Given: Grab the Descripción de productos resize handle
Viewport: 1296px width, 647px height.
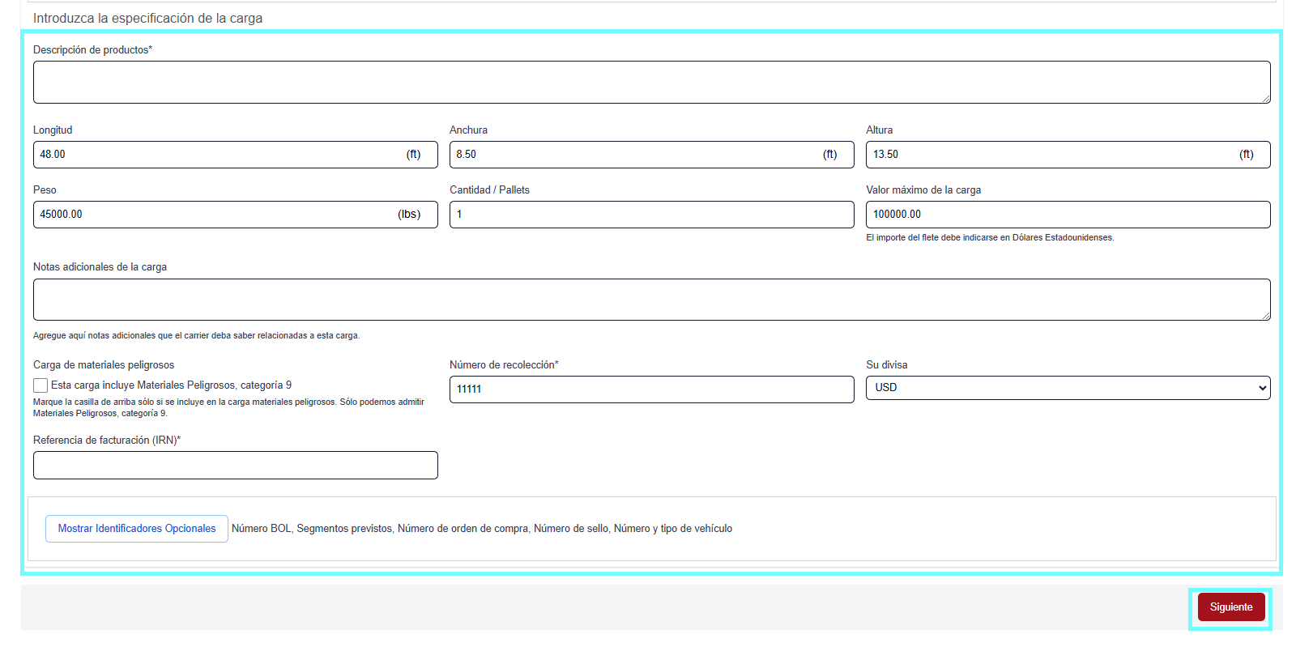Looking at the screenshot, I should click(1265, 99).
